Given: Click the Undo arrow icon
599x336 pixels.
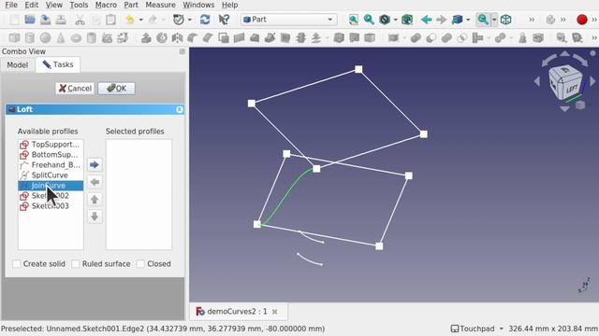Looking at the screenshot, I should [130, 20].
